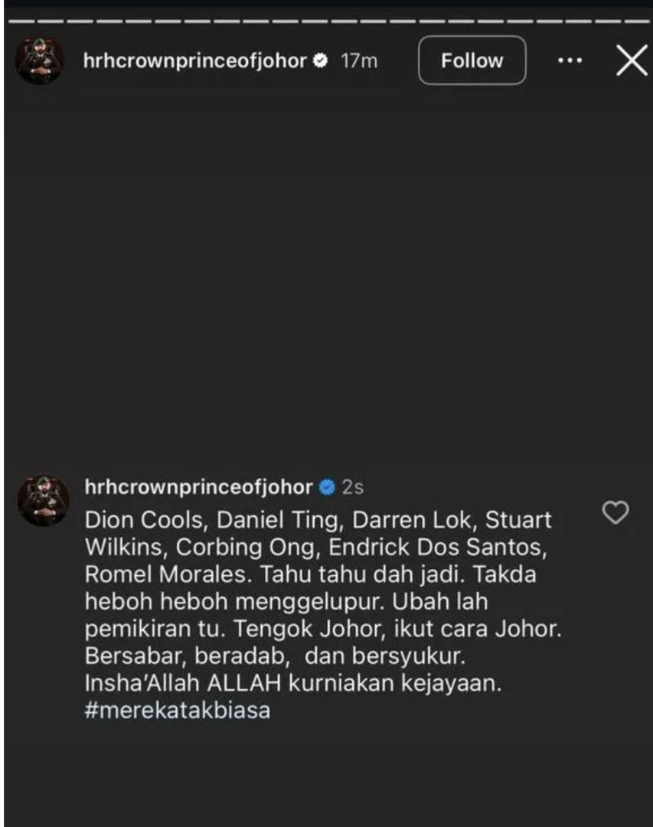653x827 pixels.
Task: Click the blue verified badge in the post
Action: point(327,487)
